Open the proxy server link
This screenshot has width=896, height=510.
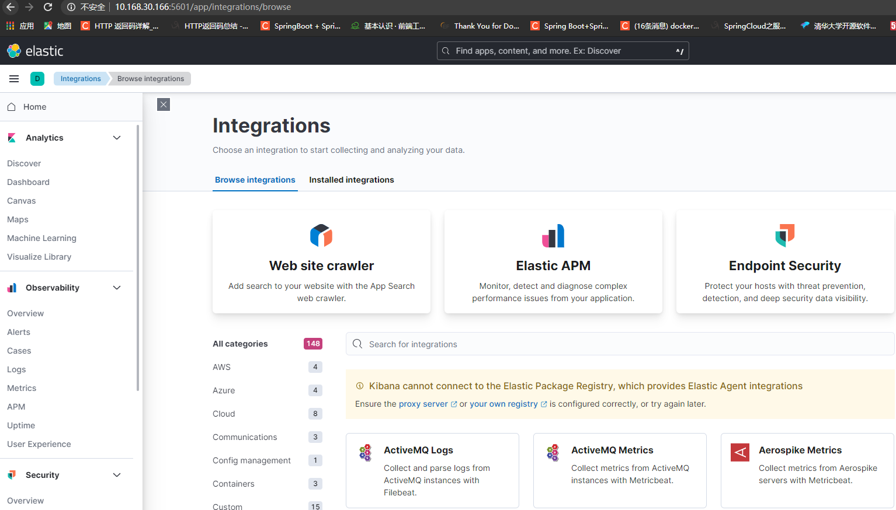[428, 404]
